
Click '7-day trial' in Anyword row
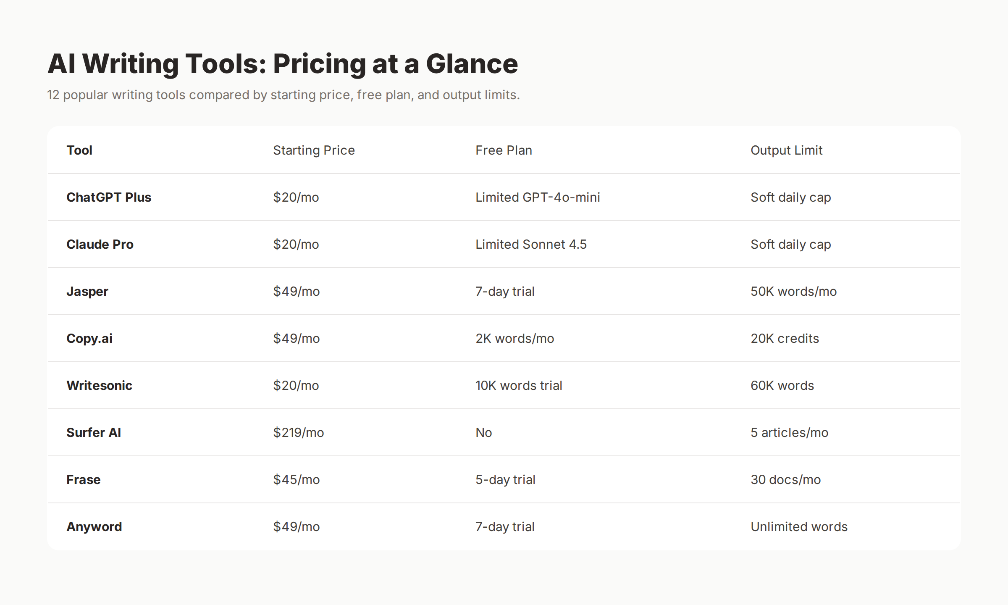505,526
